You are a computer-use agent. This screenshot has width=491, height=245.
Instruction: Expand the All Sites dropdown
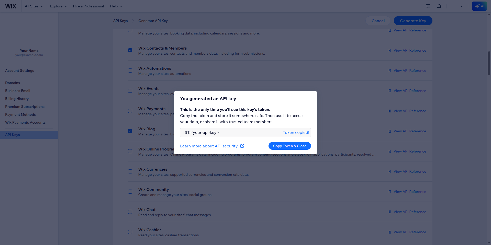click(34, 6)
